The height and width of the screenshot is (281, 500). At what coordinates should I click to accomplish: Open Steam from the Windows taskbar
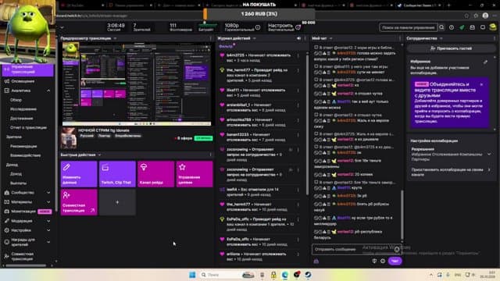(308, 275)
